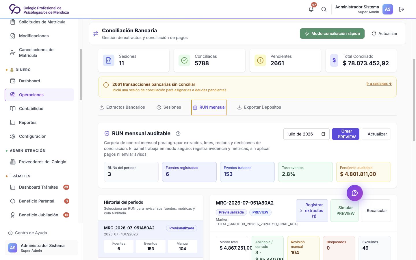Image resolution: width=416 pixels, height=260 pixels.
Task: Click the Bloqueados 0 card
Action: coord(339,248)
